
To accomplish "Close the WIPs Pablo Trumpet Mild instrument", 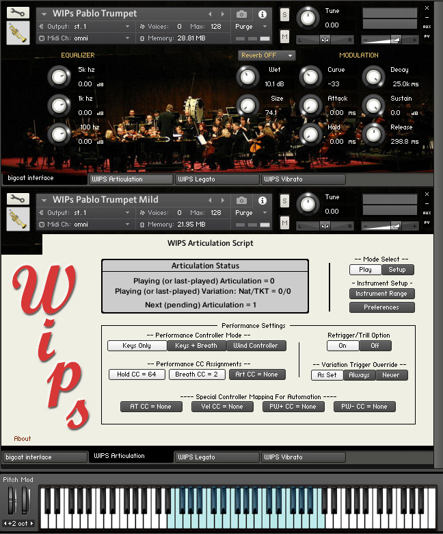I will click(427, 194).
